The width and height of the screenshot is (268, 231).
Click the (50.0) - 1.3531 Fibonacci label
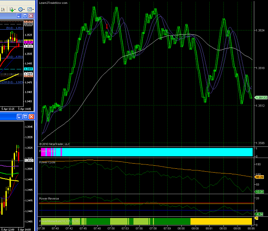(x=15, y=28)
